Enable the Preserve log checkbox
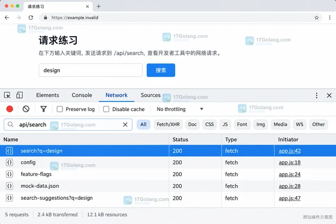 tap(60, 109)
